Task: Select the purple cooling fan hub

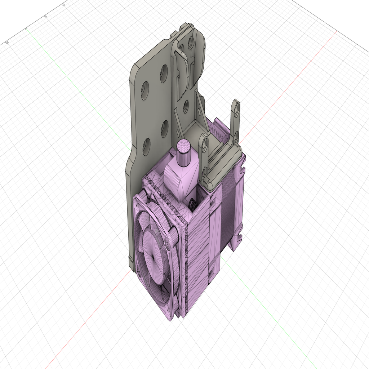Action: (x=153, y=257)
